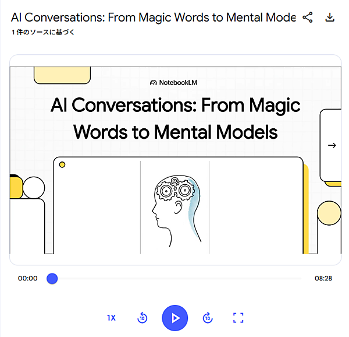
Task: Rewind 10 seconds
Action: 143,318
